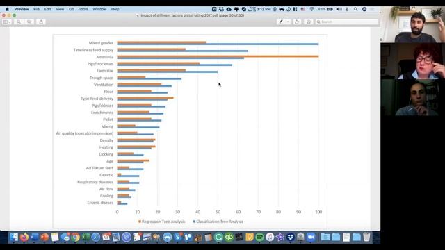This screenshot has width=445, height=250.
Task: Click the document title in window title bar
Action: pyautogui.click(x=193, y=15)
